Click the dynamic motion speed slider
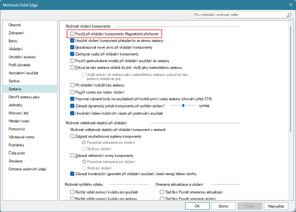This screenshot has height=212, width=296. (183, 106)
